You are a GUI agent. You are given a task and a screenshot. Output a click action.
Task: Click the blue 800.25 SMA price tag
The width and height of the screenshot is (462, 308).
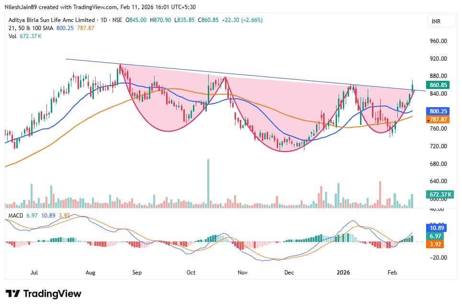438,111
